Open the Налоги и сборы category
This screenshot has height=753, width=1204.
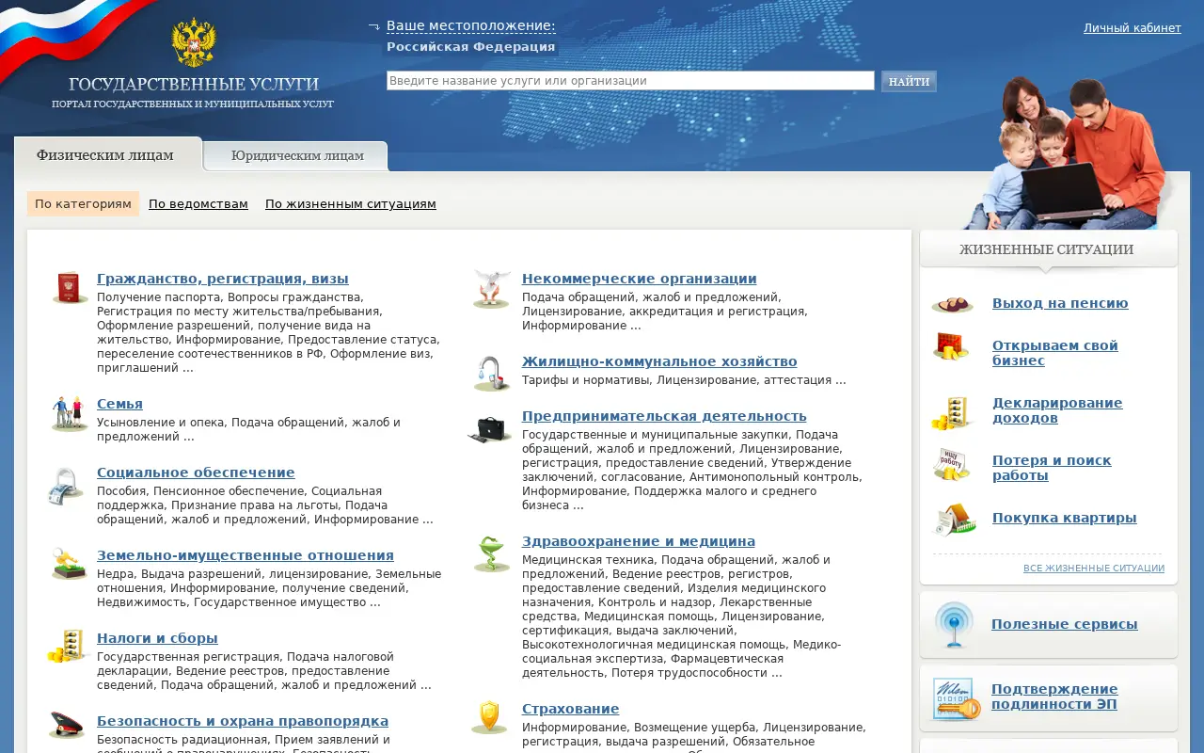(157, 638)
